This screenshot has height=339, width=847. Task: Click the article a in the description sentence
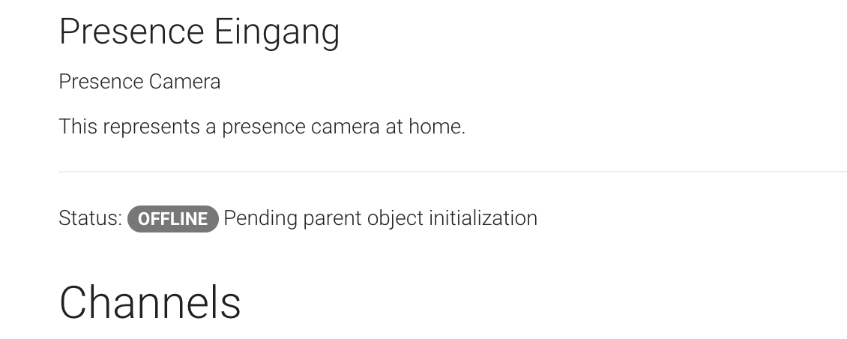coord(211,127)
